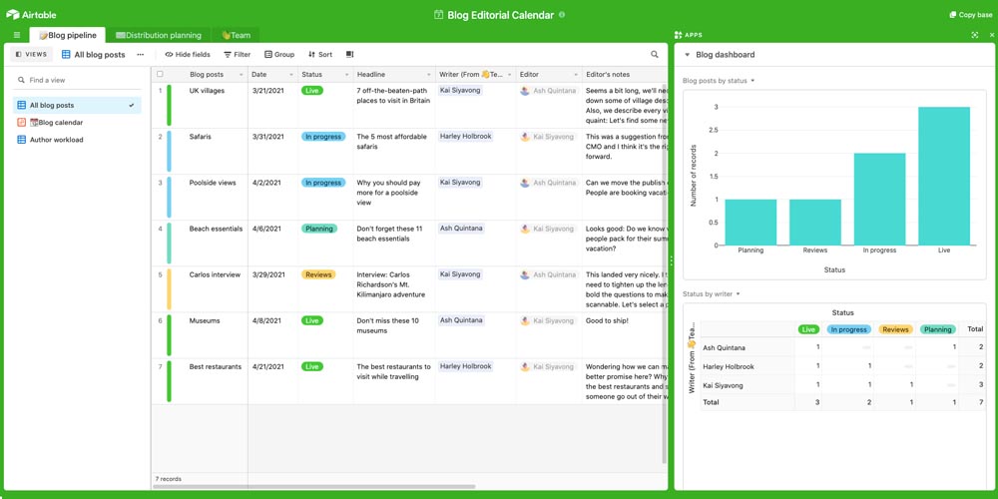The height and width of the screenshot is (499, 998).
Task: Click the info icon beside base title
Action: point(561,15)
